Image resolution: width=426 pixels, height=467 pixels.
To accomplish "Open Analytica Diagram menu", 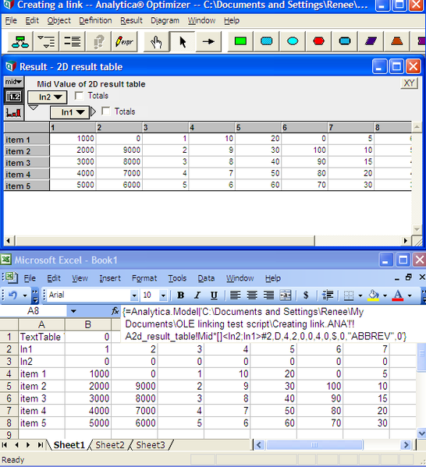I will (165, 20).
